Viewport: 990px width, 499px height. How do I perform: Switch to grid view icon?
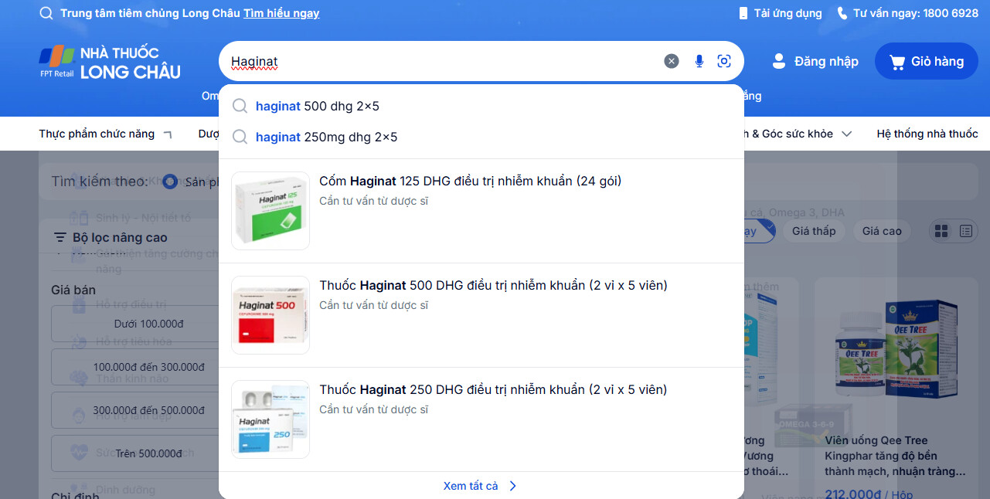941,231
